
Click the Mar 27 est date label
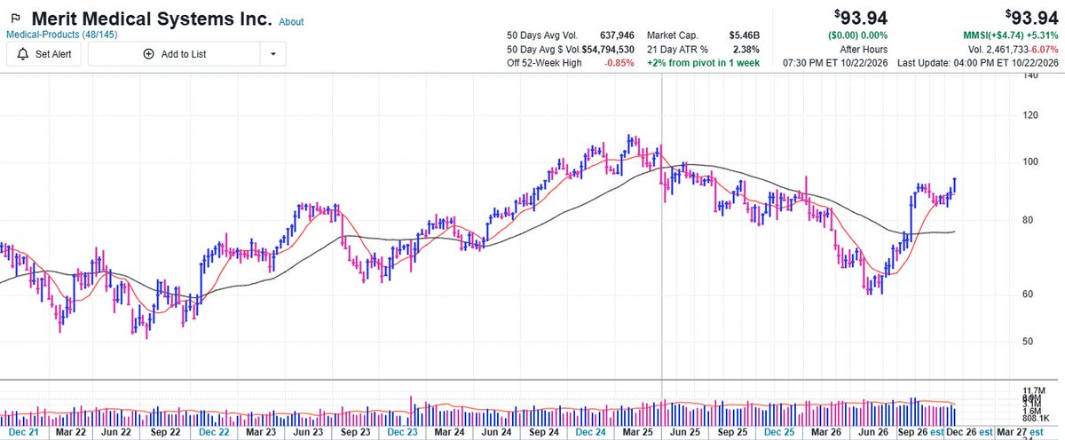click(1018, 432)
